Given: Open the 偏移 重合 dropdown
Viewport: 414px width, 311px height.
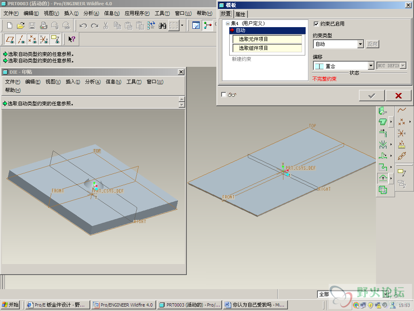Looking at the screenshot, I should [371, 66].
